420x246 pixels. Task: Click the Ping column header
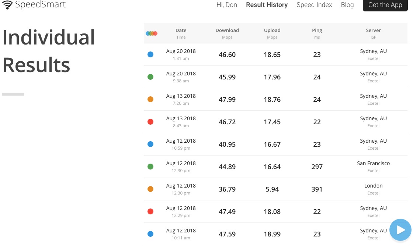(x=317, y=31)
